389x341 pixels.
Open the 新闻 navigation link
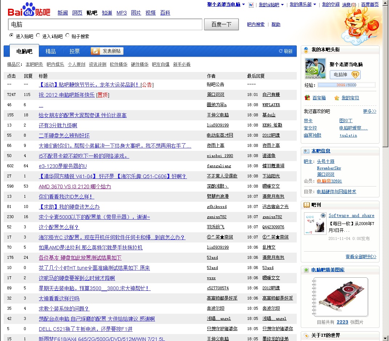click(62, 13)
